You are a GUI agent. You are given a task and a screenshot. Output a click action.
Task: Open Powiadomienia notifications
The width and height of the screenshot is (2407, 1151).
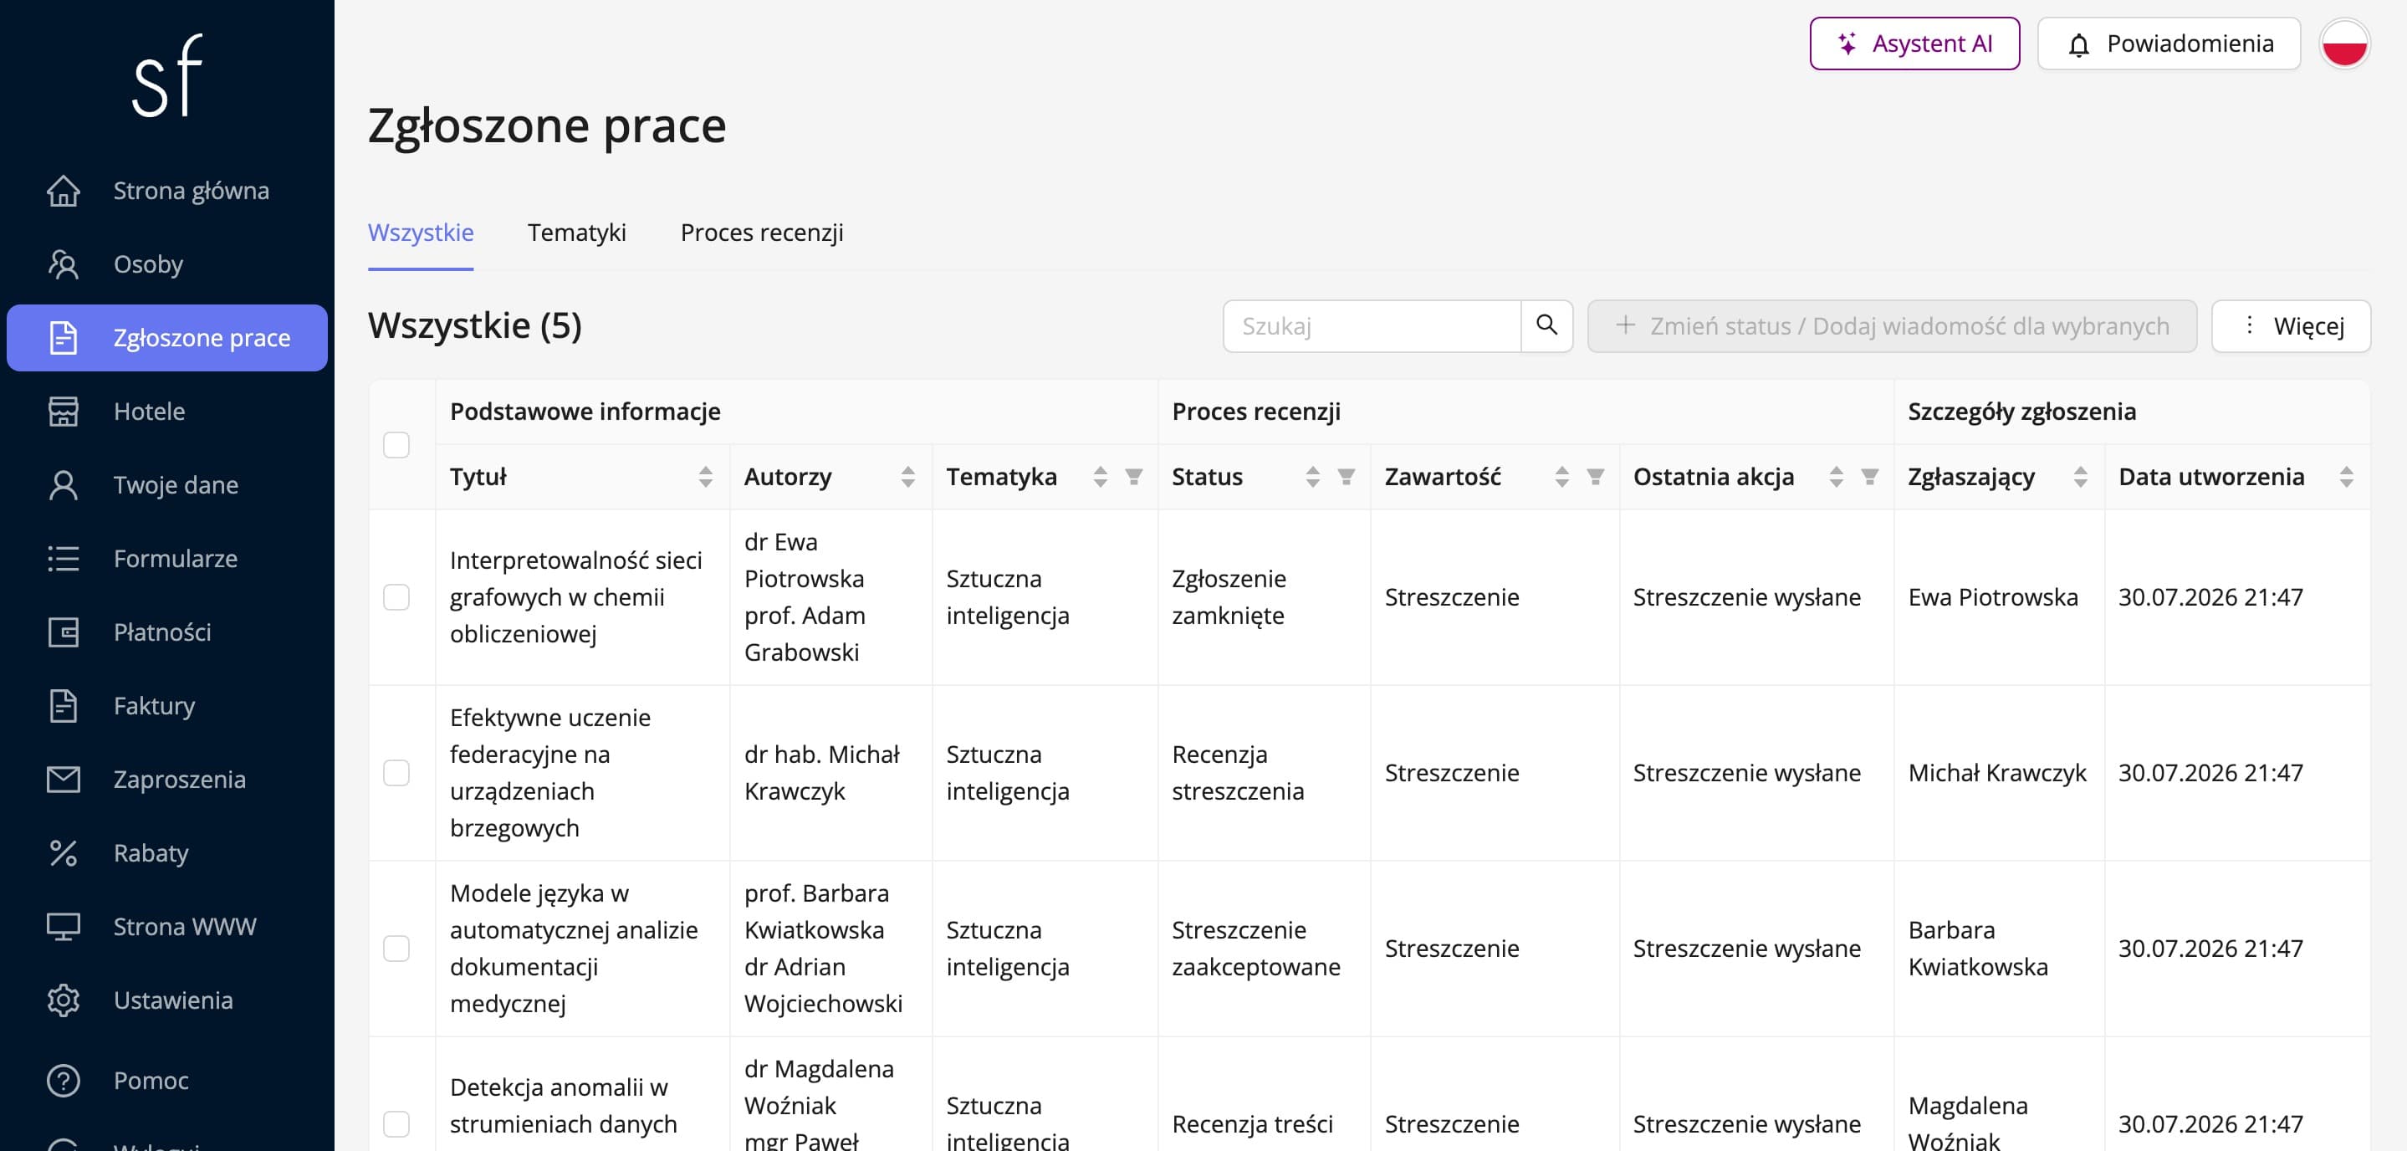(2169, 43)
